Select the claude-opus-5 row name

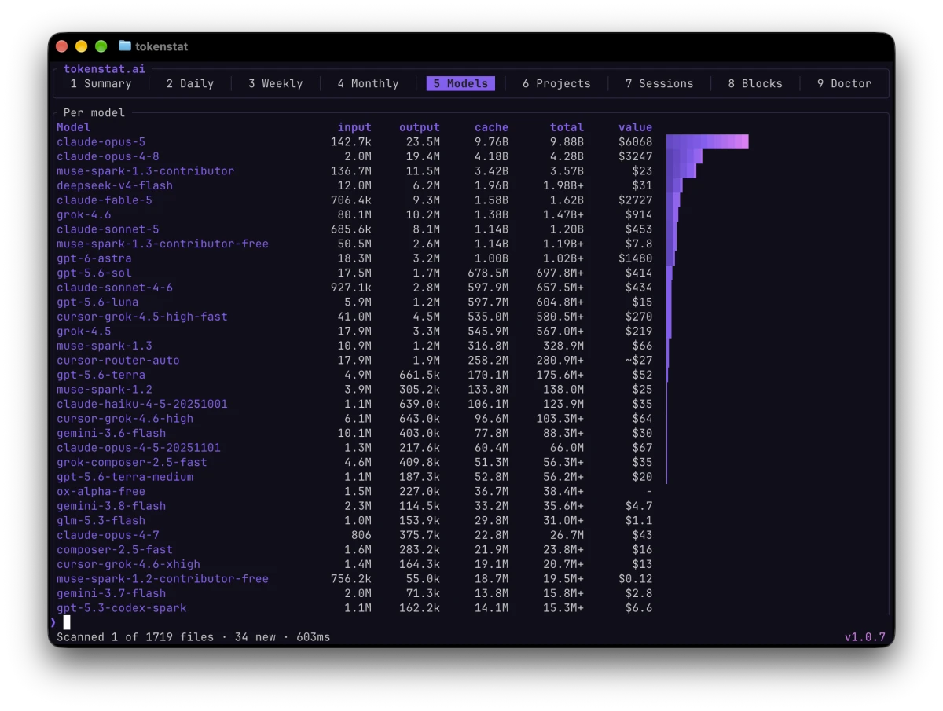[x=101, y=142]
